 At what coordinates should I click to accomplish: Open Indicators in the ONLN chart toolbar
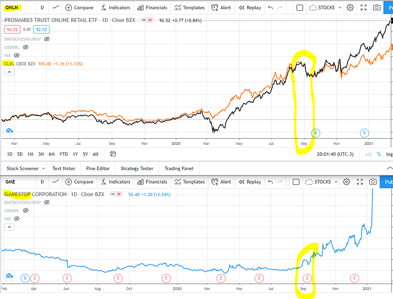[x=116, y=7]
